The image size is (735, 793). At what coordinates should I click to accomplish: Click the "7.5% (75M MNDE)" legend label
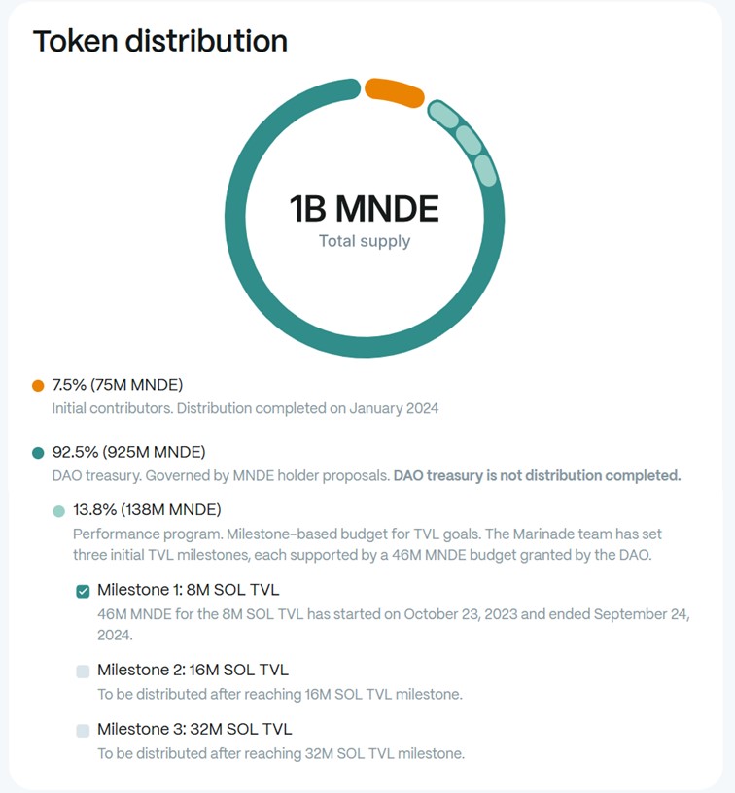(117, 384)
